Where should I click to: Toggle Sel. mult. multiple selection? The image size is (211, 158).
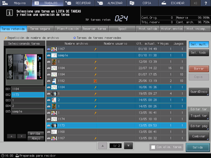tap(199, 44)
